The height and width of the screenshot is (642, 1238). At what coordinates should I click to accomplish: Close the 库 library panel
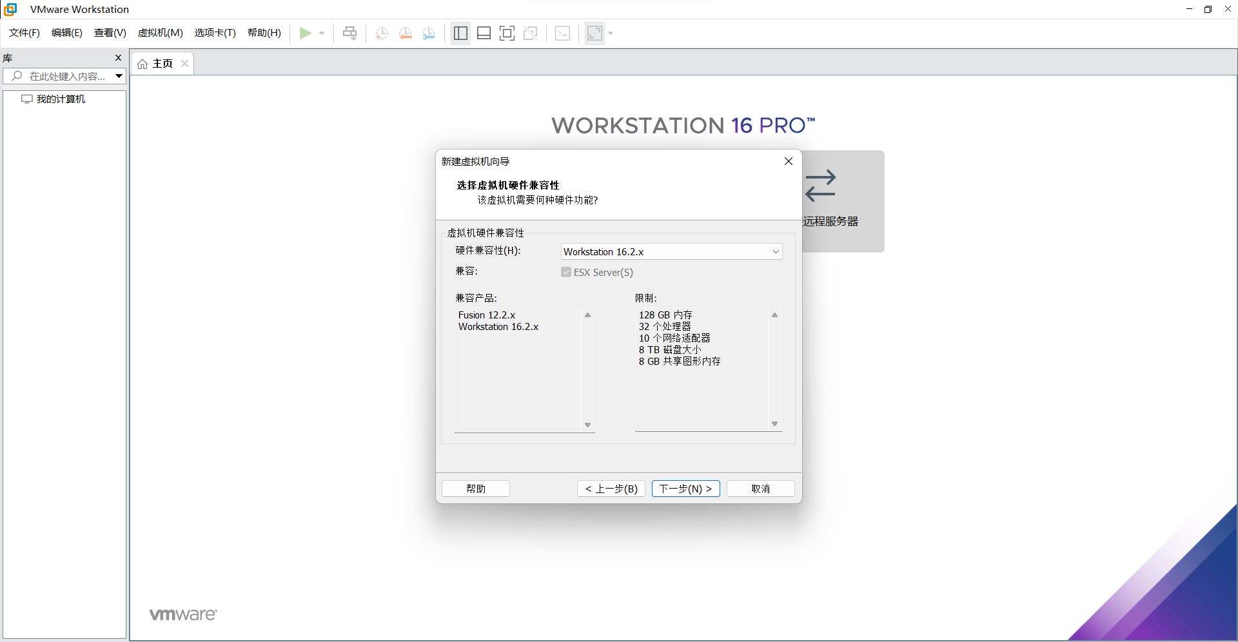tap(118, 58)
